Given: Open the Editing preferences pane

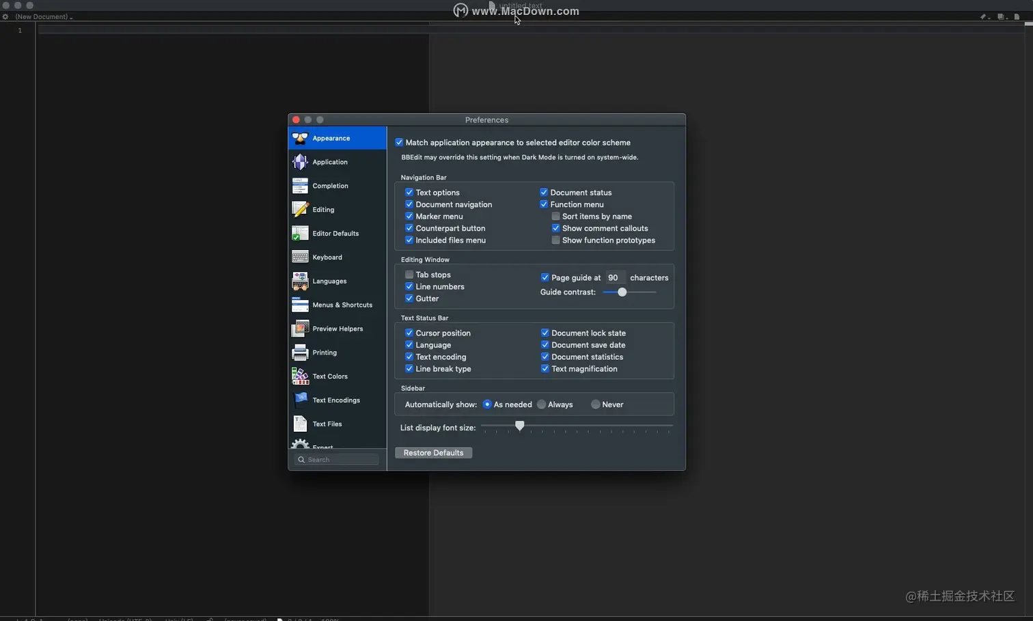Looking at the screenshot, I should tap(338, 210).
